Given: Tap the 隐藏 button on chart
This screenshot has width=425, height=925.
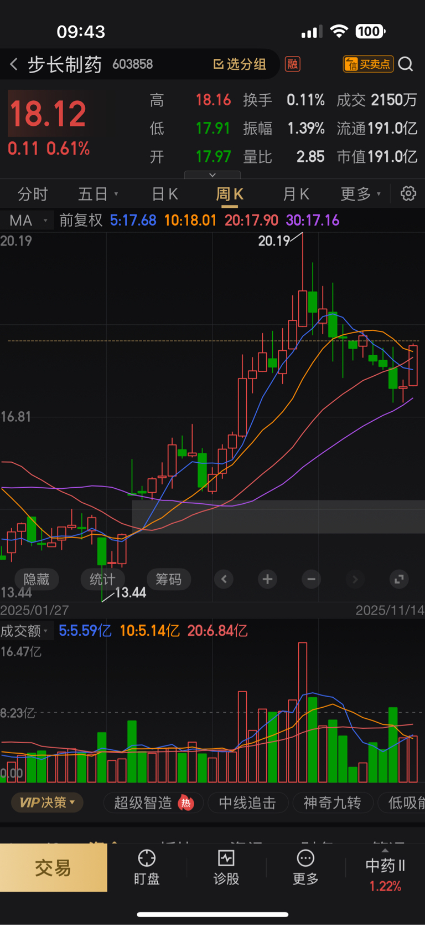Looking at the screenshot, I should (37, 579).
